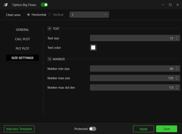Screen dimensions: 182x134
Task: Decrease Marker max std dev value
Action: coord(177,88)
